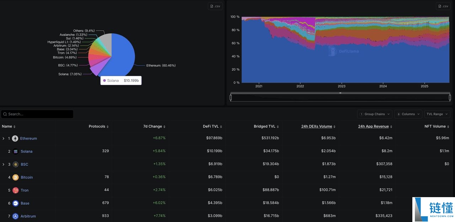Open the Solana chain link
This screenshot has height=222, width=455.
click(x=26, y=151)
